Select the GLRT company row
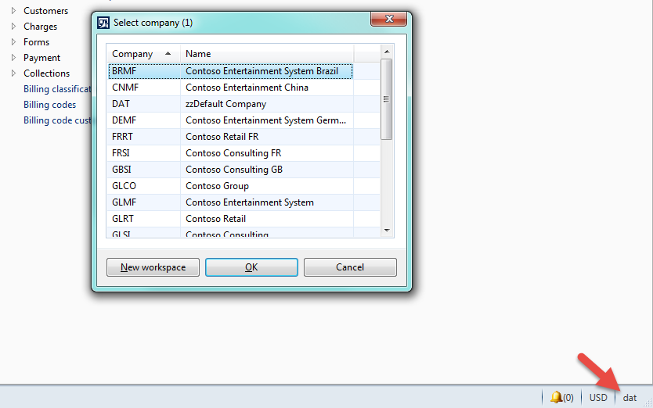653x408 pixels. point(244,219)
